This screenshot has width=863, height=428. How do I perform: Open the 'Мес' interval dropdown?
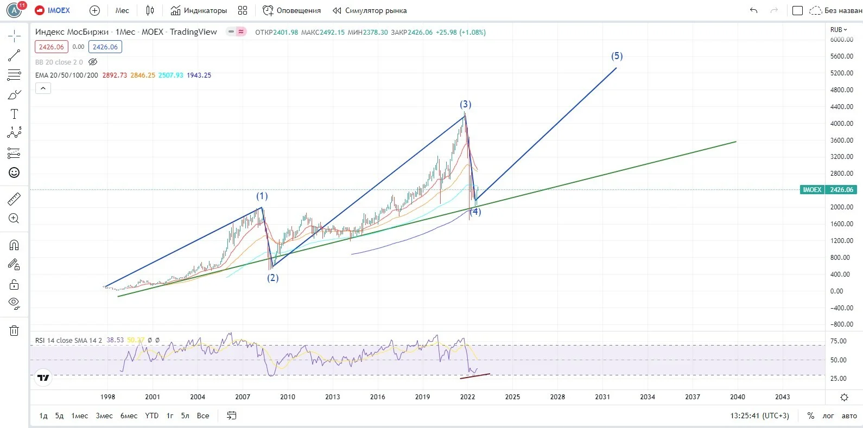tap(122, 10)
